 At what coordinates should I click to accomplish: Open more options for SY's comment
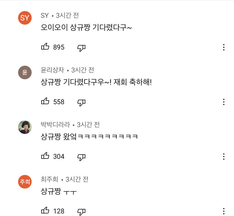[x=224, y=47]
